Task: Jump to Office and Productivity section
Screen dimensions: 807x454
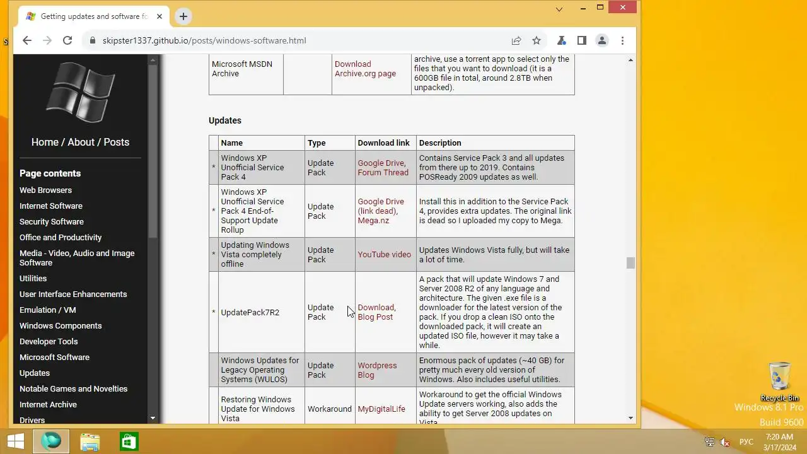Action: tap(61, 237)
